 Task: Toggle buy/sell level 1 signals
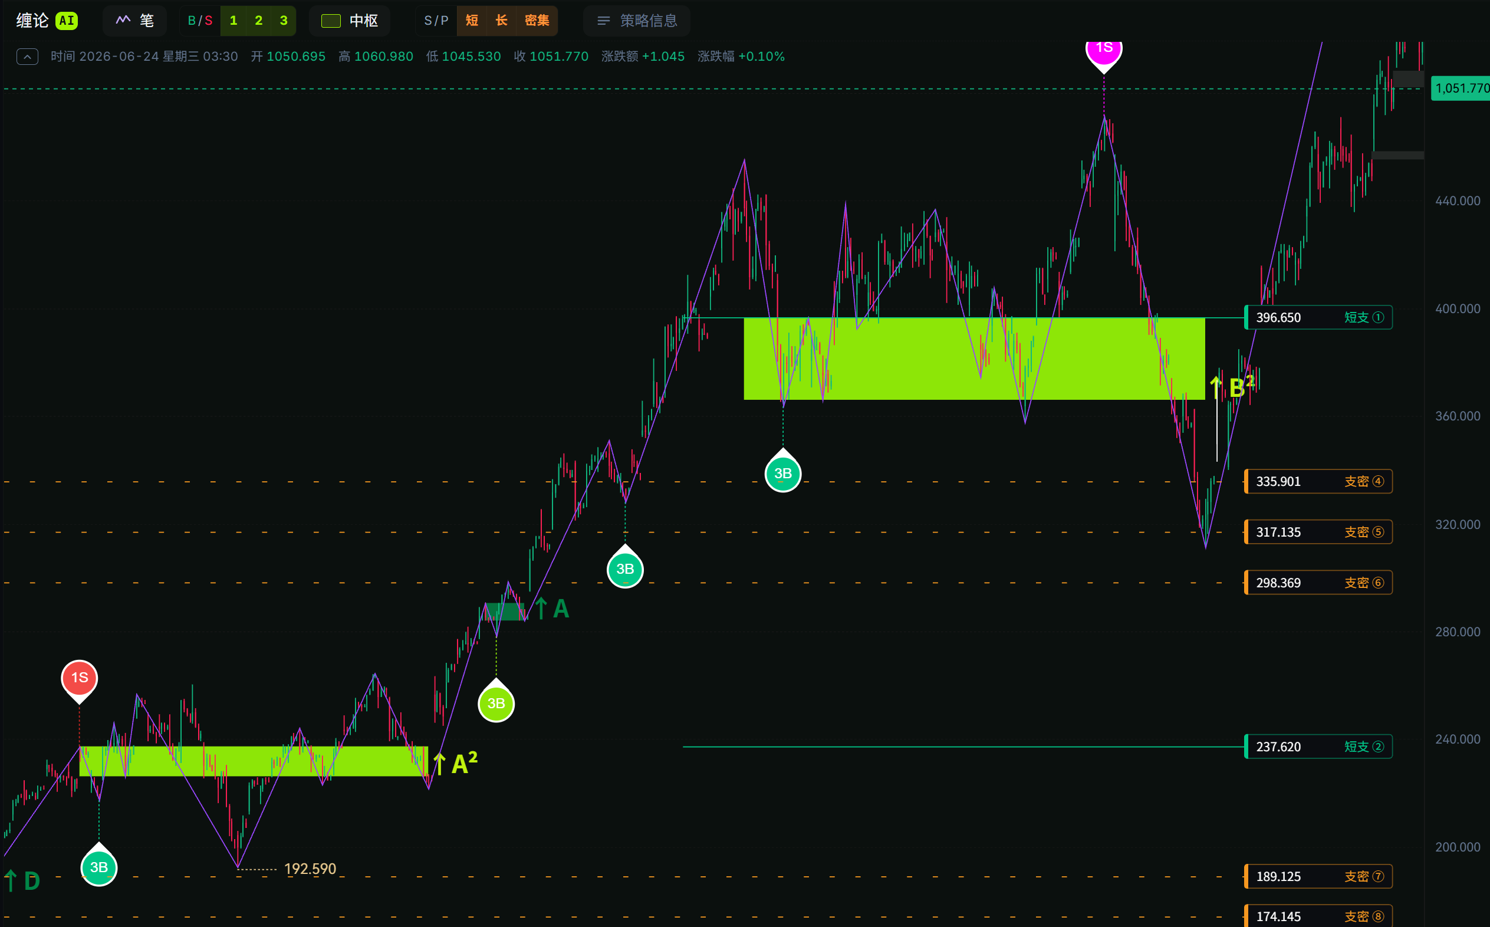(233, 21)
